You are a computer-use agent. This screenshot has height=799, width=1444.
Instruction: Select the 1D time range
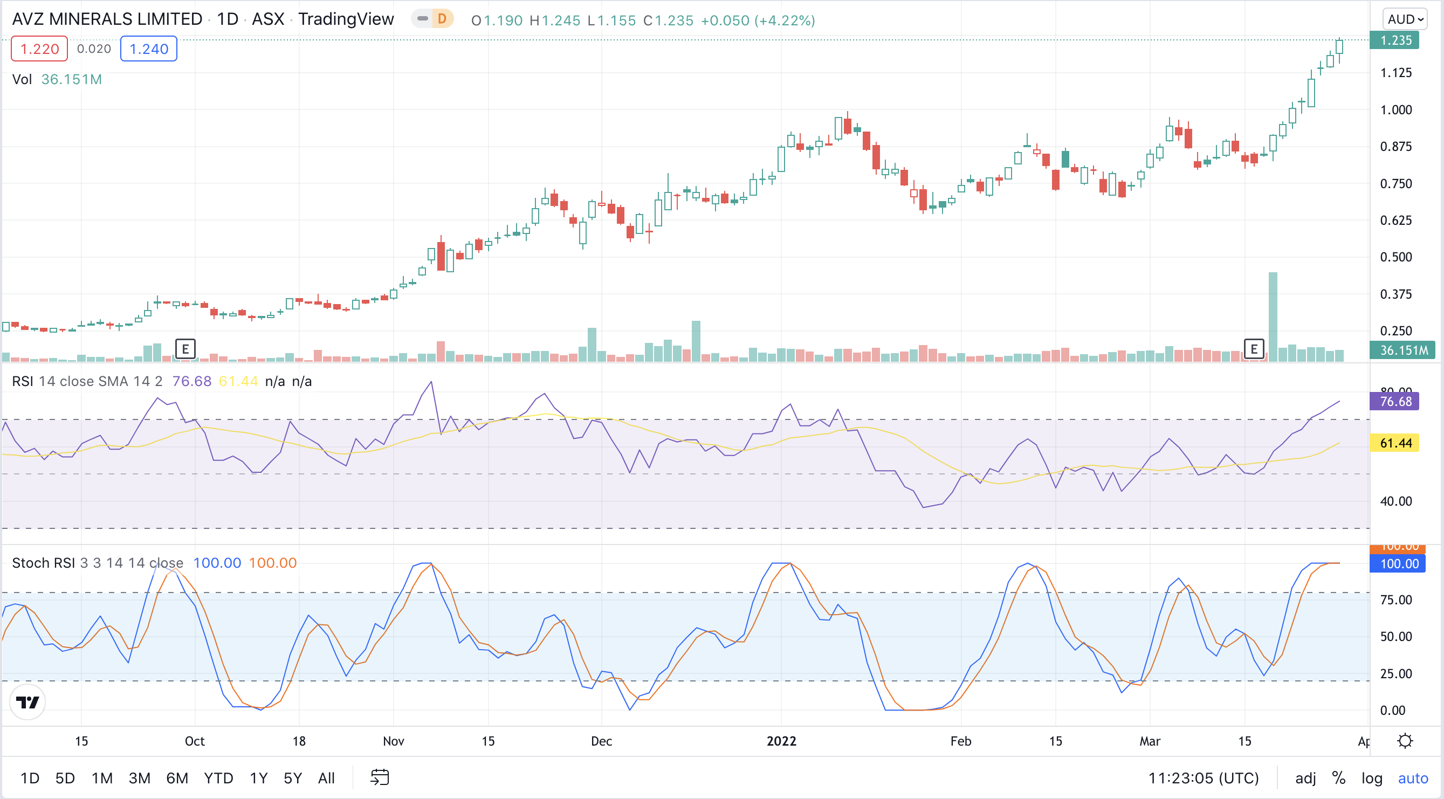(30, 778)
